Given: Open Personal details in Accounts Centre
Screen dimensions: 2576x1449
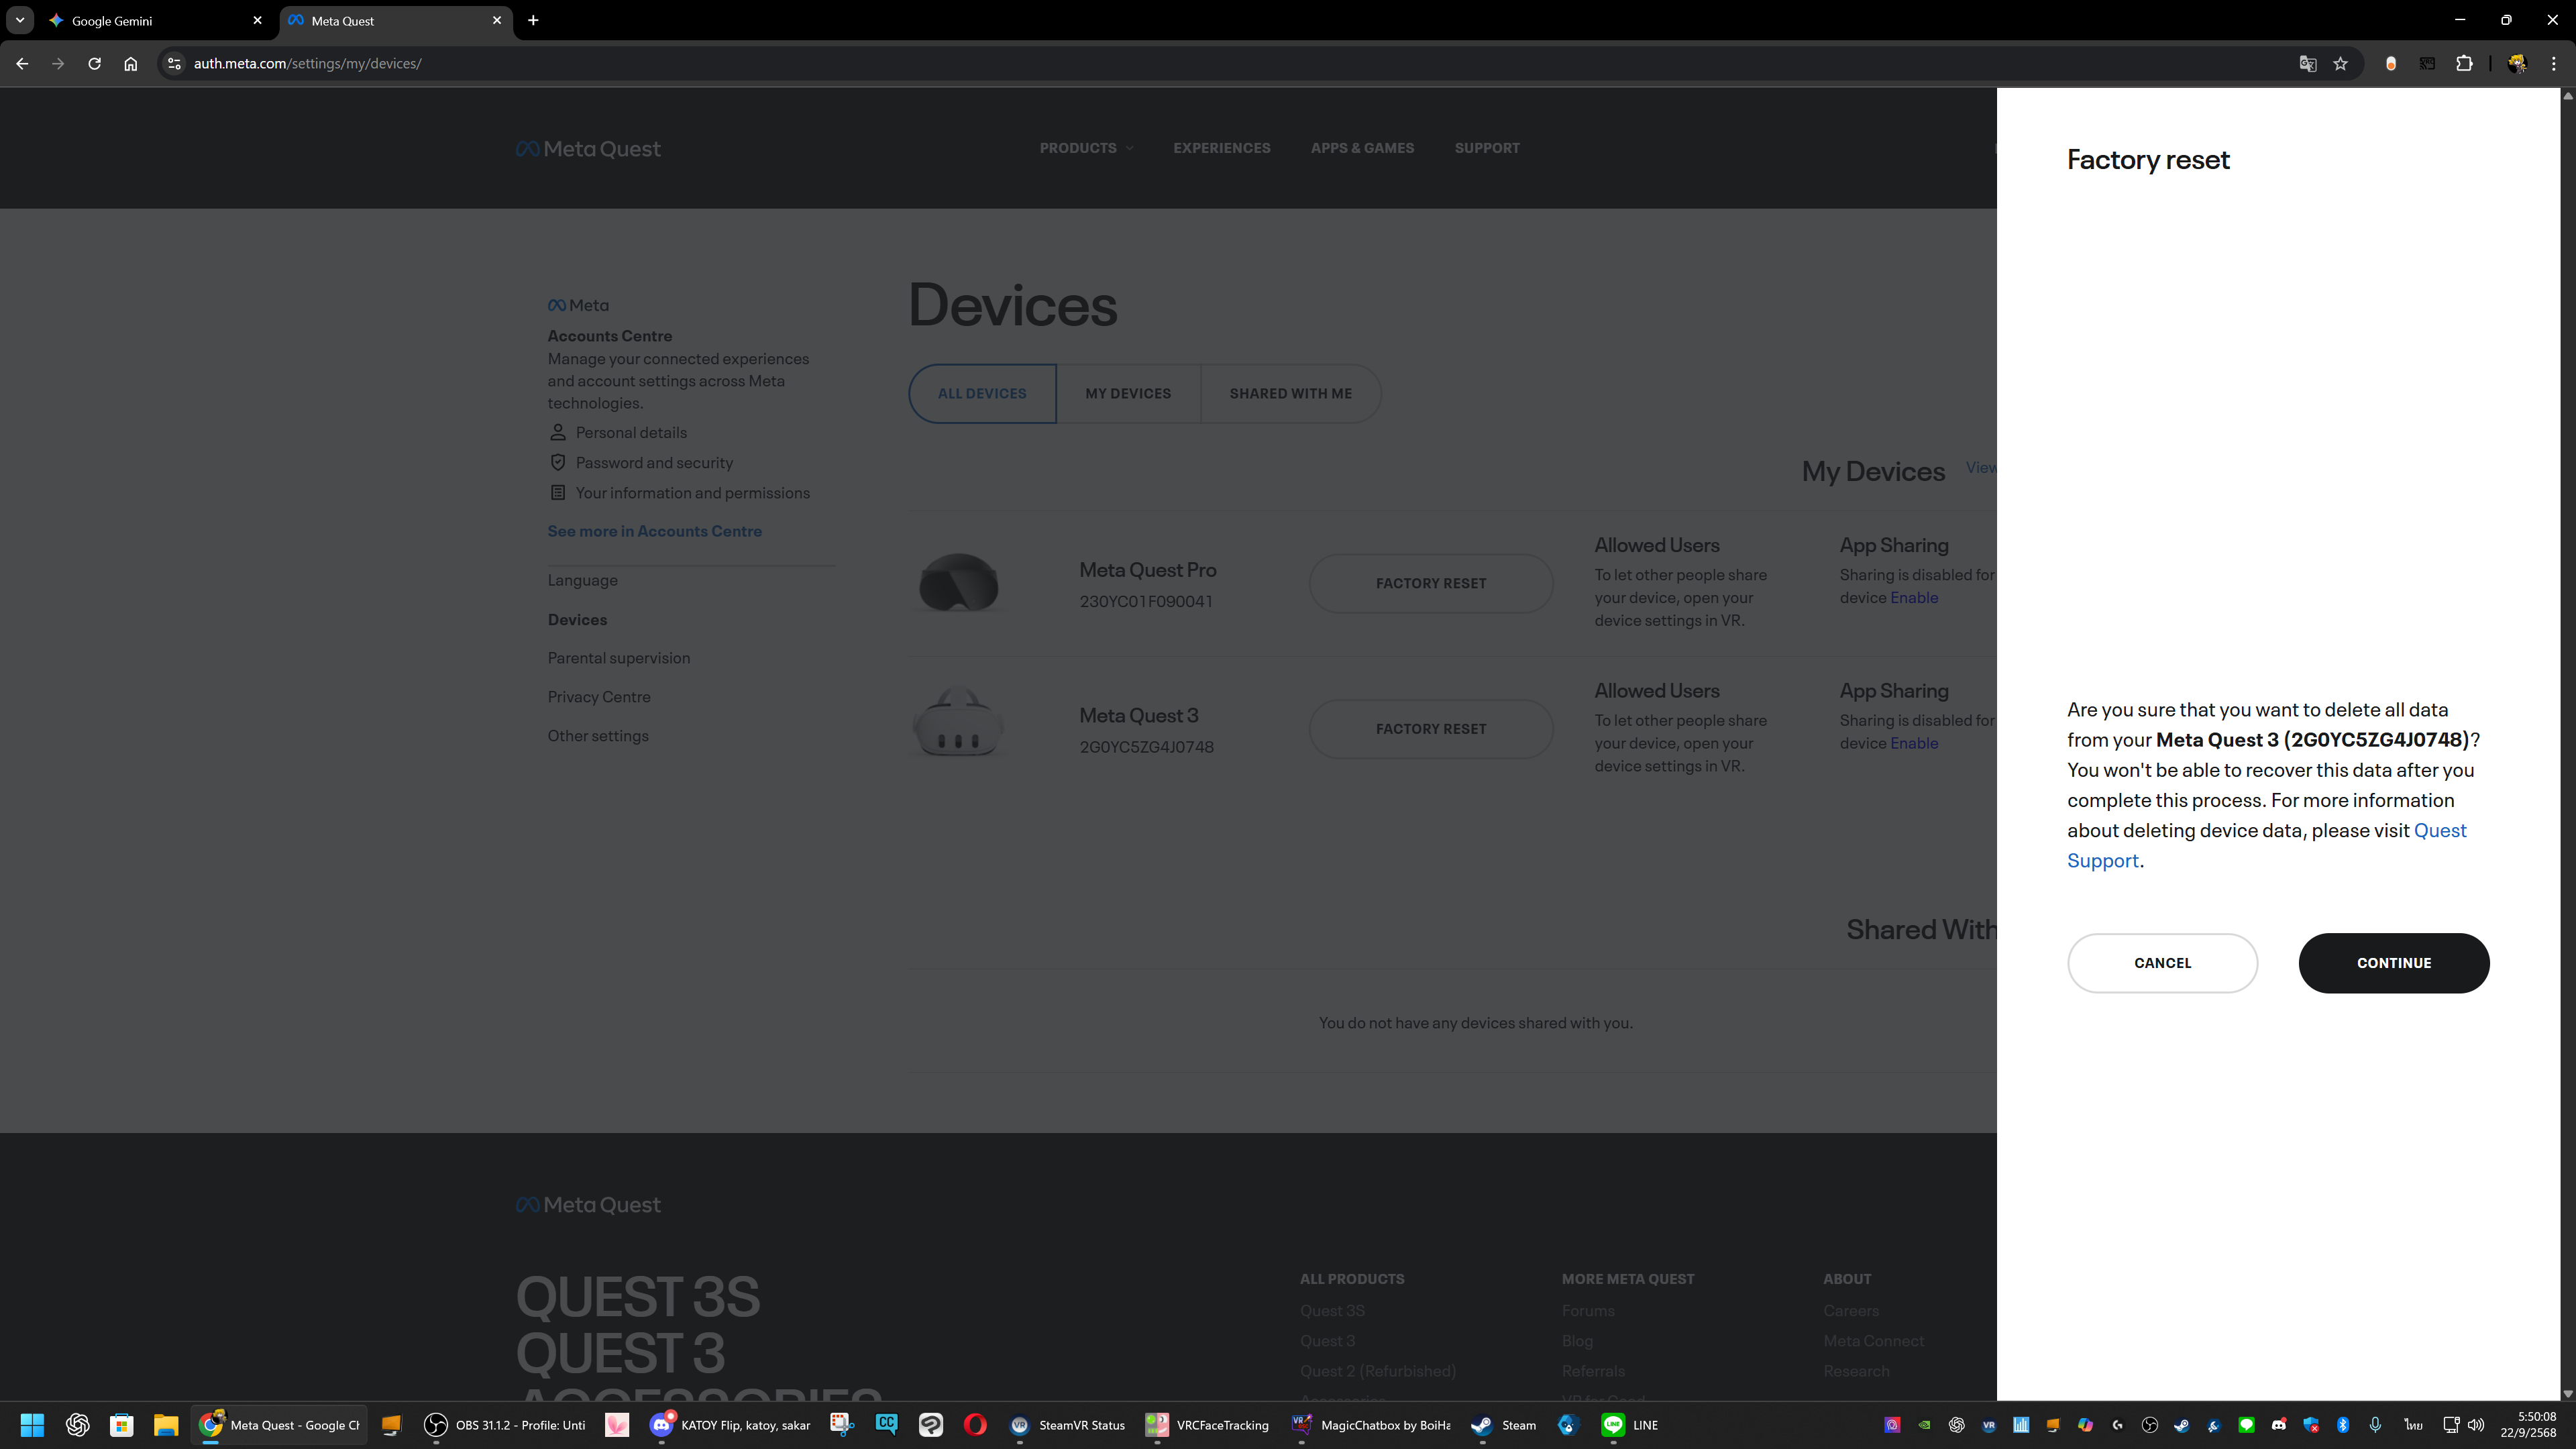Looking at the screenshot, I should [x=631, y=433].
